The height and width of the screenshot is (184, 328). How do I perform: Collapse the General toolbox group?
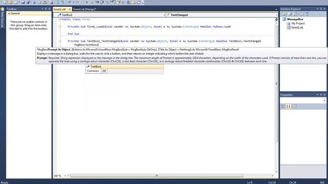9,13
